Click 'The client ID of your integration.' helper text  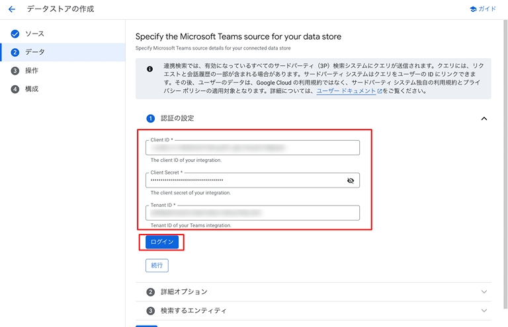pyautogui.click(x=186, y=160)
